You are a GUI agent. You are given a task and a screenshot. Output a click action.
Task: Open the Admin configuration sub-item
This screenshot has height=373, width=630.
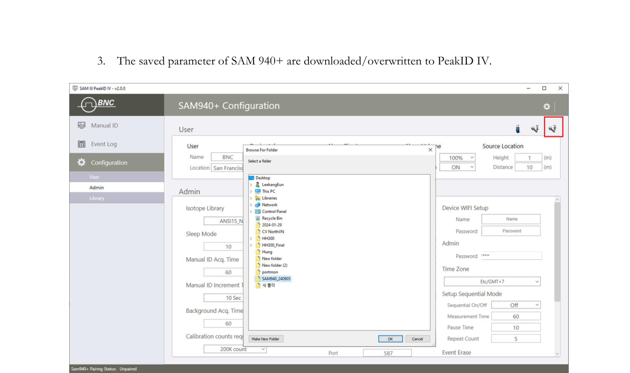[117, 188]
